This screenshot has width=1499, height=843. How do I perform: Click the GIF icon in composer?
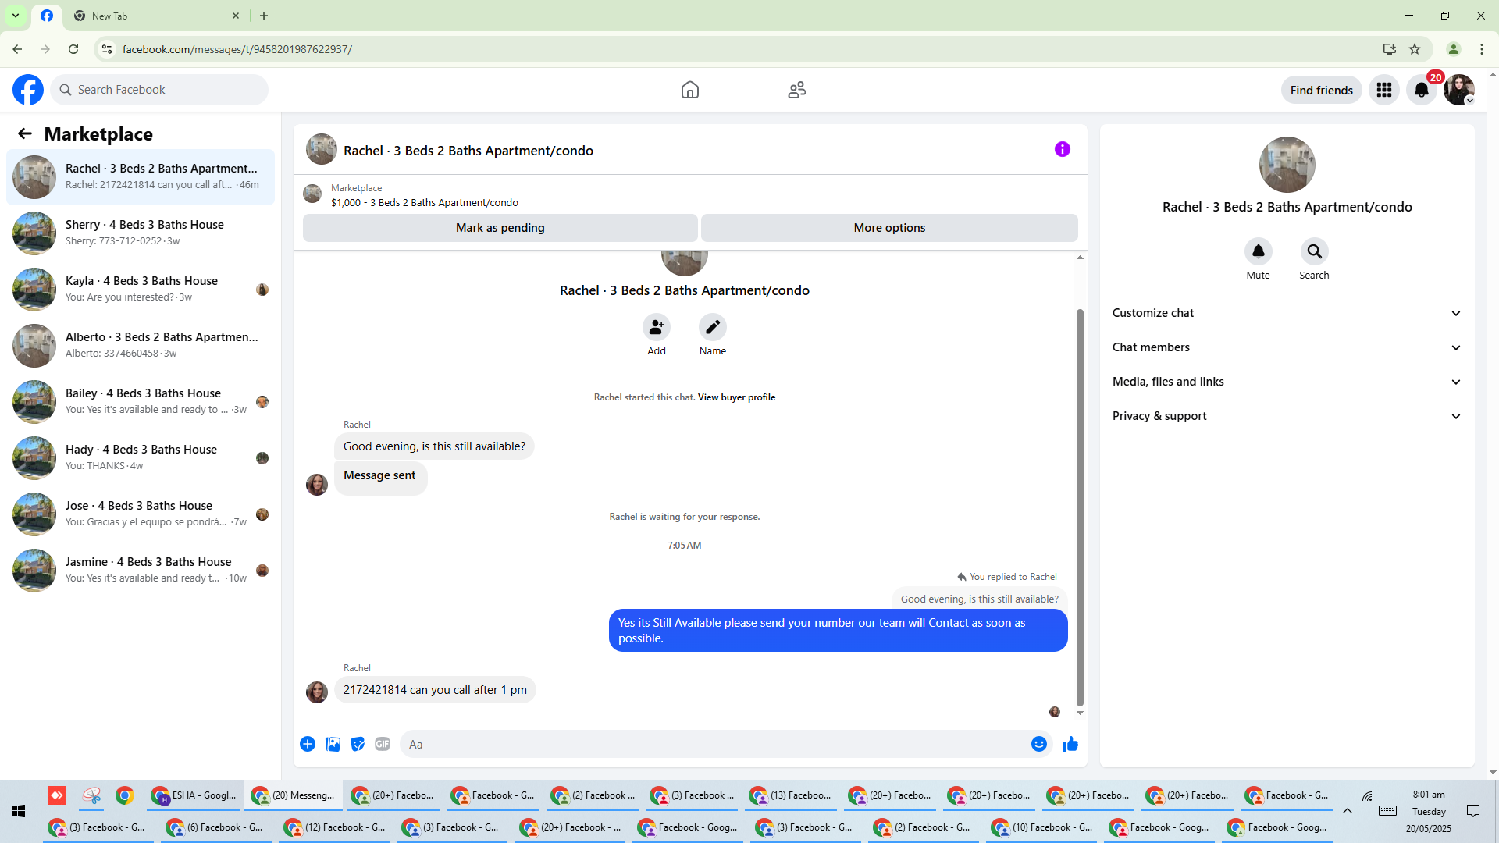coord(382,744)
